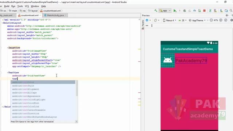Viewport: 233px width, 131px height.
Task: Select android:textEditNoPasteWindowLayout suggestion
Action: coord(43,117)
